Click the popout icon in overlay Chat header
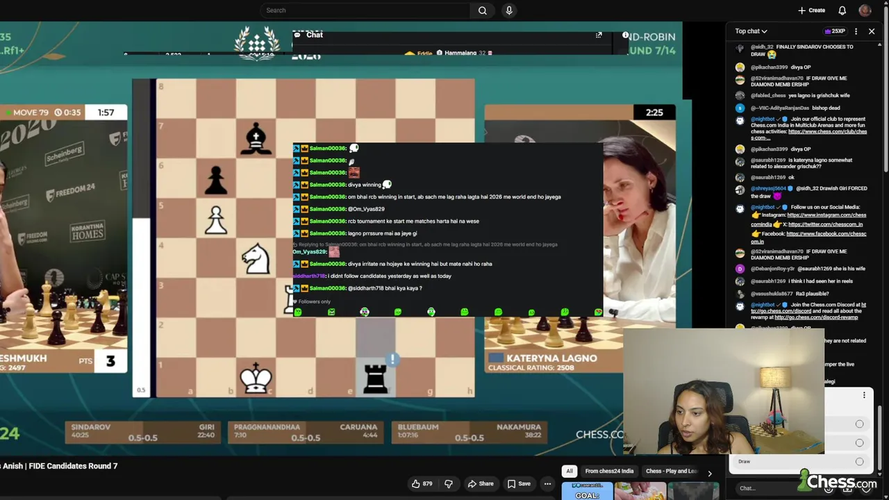This screenshot has height=500, width=889. tap(599, 35)
